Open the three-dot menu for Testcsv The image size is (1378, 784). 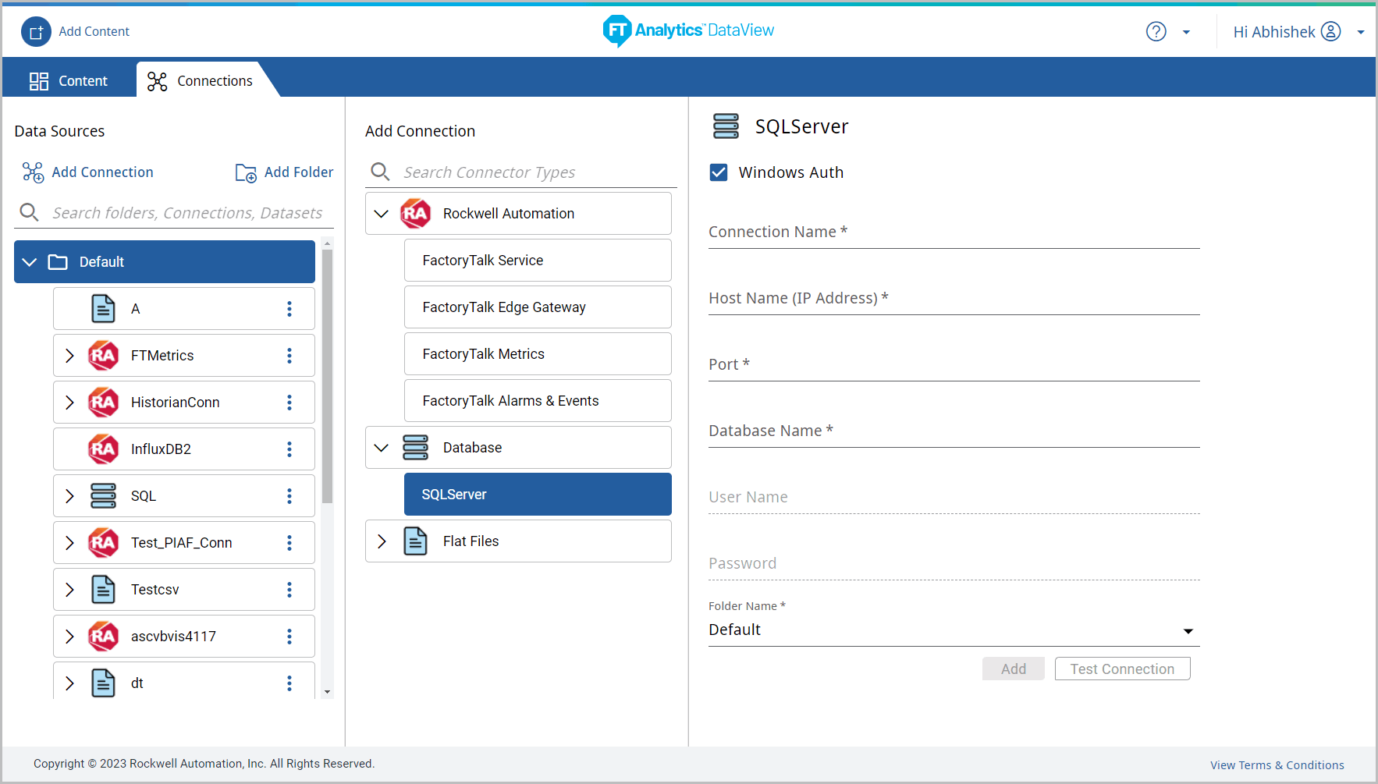click(289, 590)
